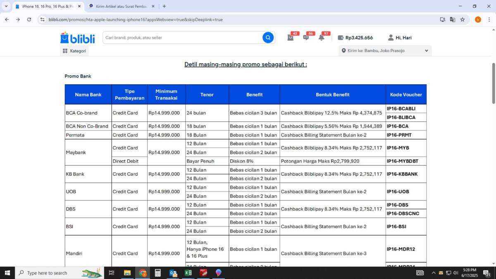This screenshot has height=279, width=496.
Task: Open File Explorer from the taskbar
Action: (x=127, y=273)
